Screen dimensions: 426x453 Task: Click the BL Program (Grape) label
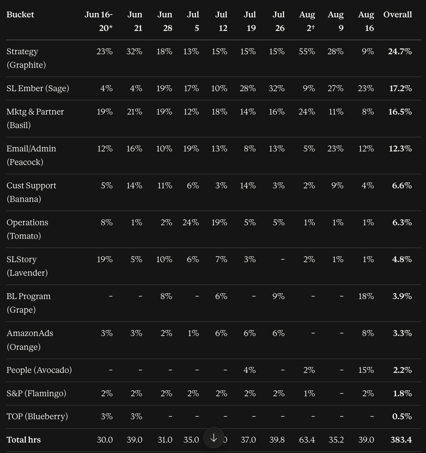(28, 303)
